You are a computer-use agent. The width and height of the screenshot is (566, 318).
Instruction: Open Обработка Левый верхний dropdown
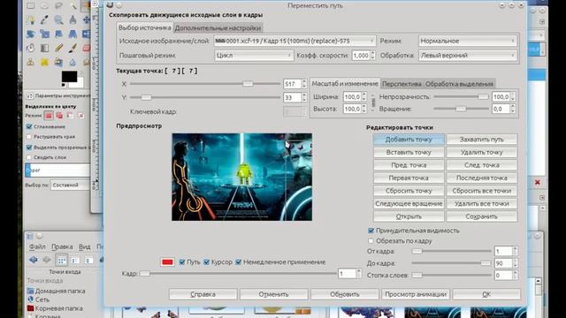468,56
